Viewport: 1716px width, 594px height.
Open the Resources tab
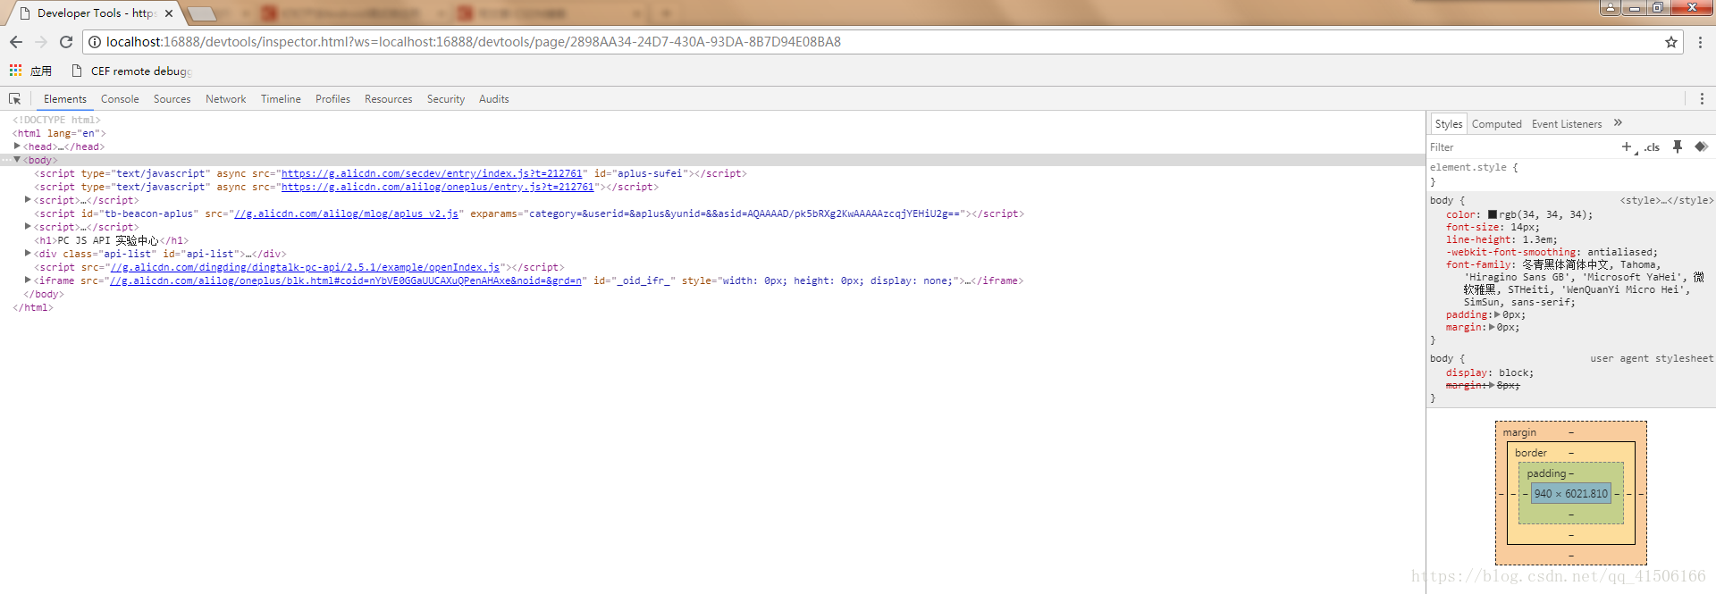click(x=388, y=99)
